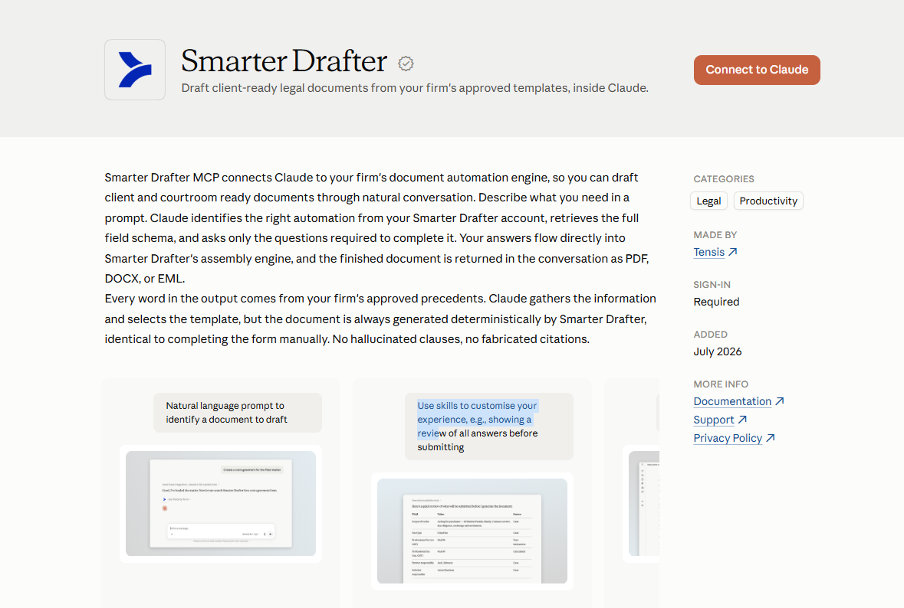Click the MADE BY heading
904x608 pixels.
pos(715,235)
